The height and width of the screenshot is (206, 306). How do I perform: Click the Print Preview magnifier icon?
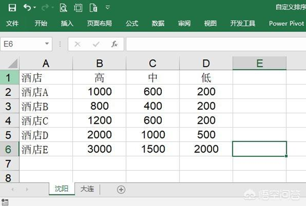[x=63, y=8]
